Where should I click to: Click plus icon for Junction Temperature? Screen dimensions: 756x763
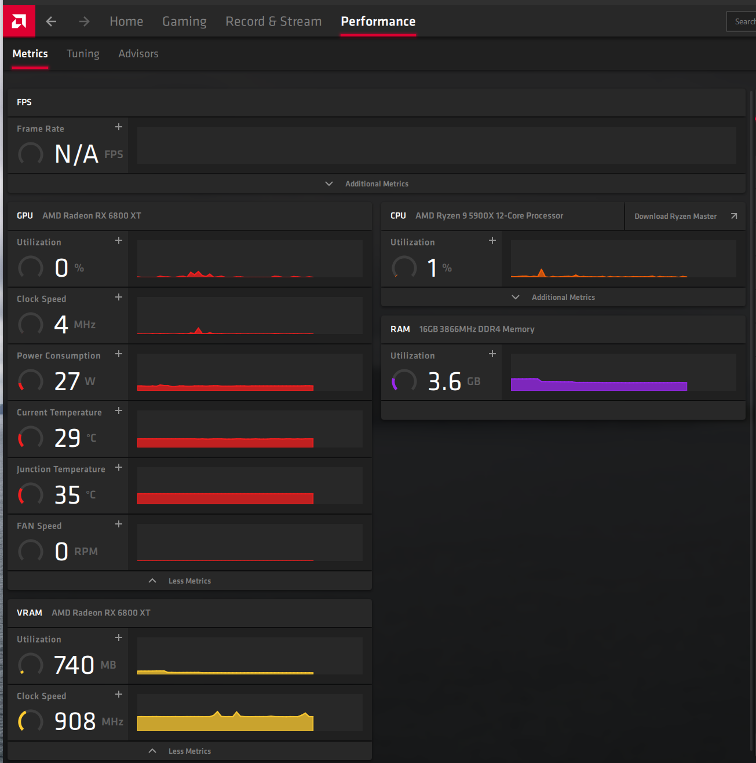click(119, 467)
